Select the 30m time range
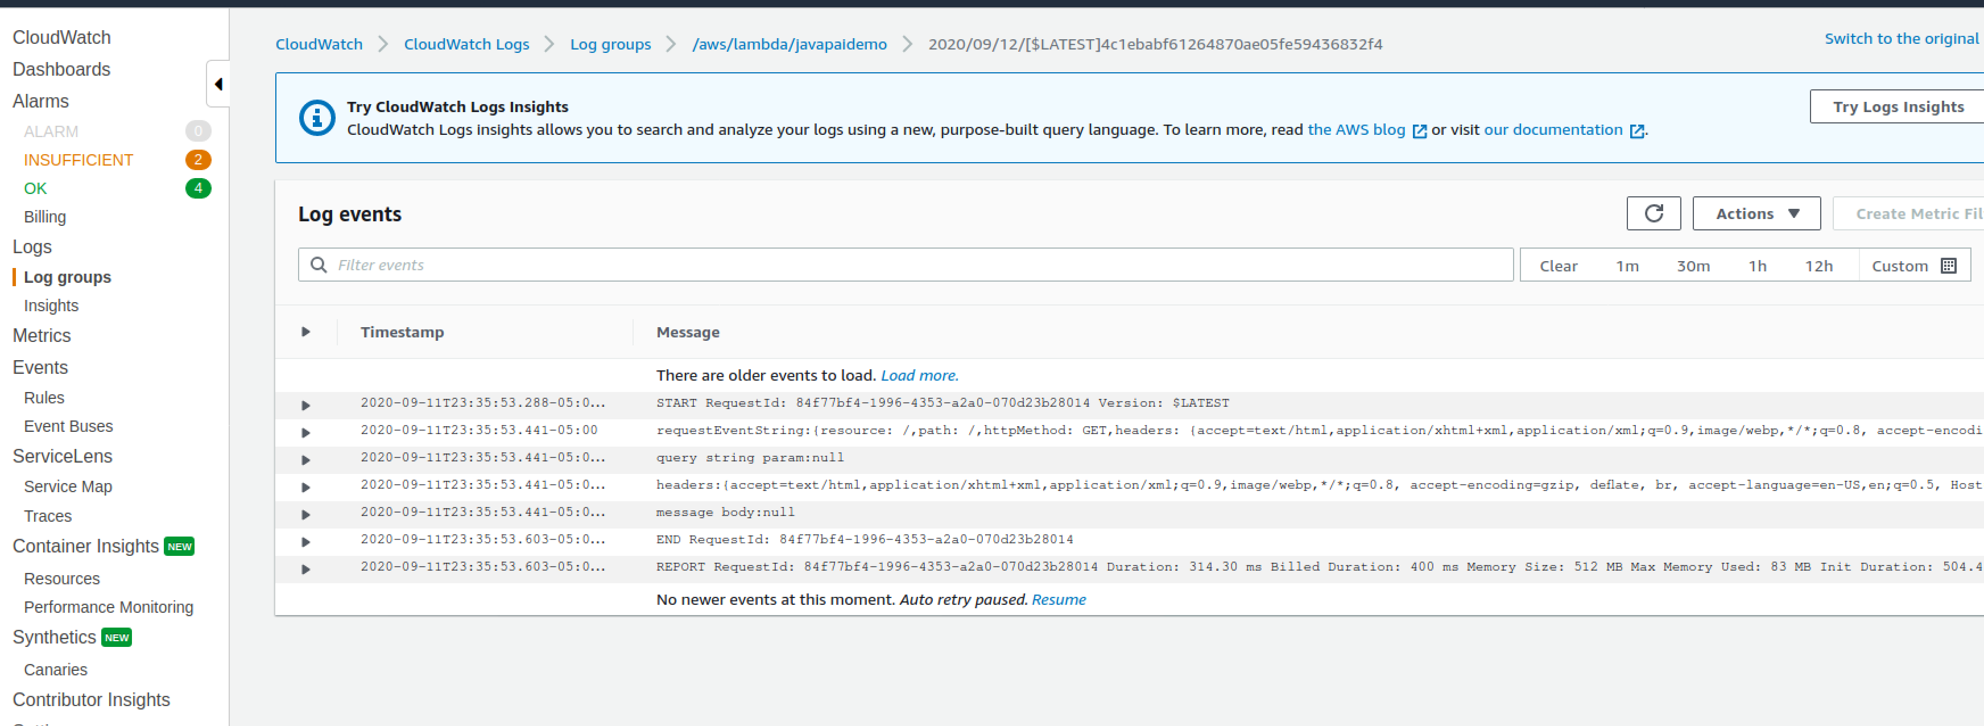Screen dimensions: 1984x726 (1694, 265)
